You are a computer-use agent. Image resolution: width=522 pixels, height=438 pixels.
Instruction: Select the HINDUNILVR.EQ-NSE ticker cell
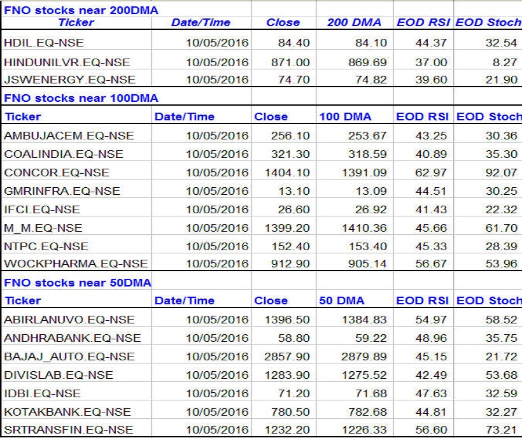tap(67, 62)
